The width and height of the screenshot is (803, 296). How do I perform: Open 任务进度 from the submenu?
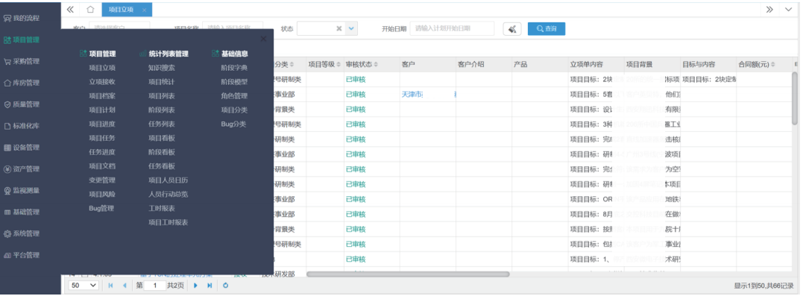pos(102,152)
